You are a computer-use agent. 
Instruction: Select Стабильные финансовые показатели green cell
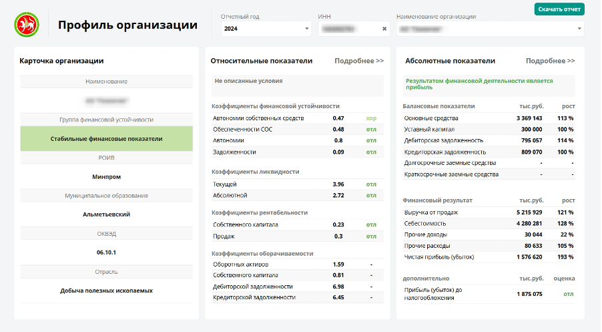tap(106, 139)
